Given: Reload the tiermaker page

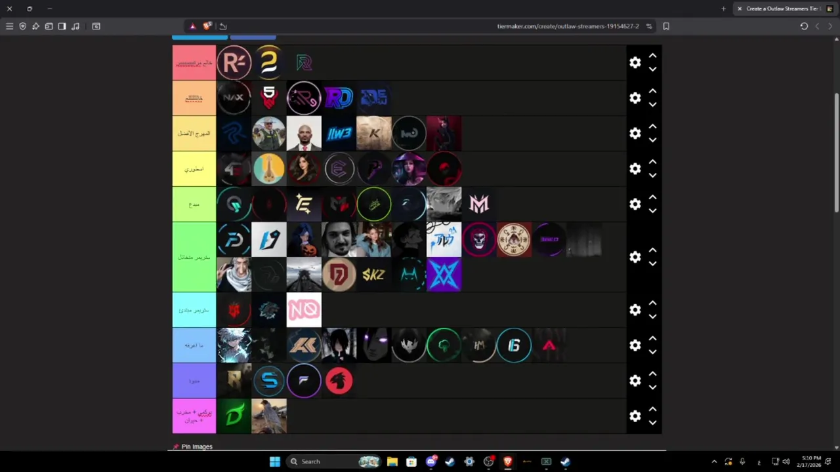Looking at the screenshot, I should pos(804,26).
